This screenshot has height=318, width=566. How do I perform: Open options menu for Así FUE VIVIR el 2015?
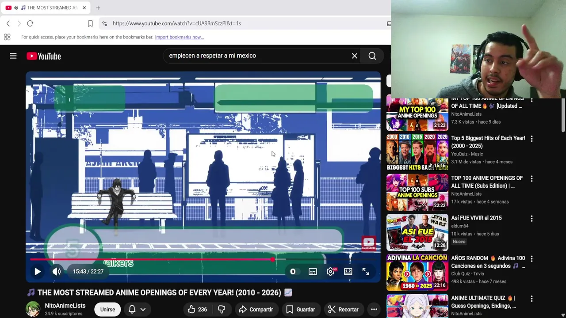tap(532, 219)
